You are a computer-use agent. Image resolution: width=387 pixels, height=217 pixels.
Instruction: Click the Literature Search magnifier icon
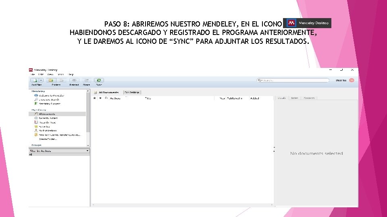coord(36,99)
